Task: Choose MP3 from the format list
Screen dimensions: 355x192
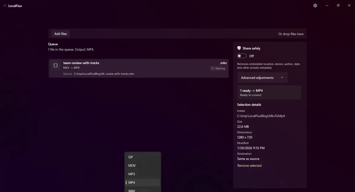Action: pyautogui.click(x=143, y=174)
